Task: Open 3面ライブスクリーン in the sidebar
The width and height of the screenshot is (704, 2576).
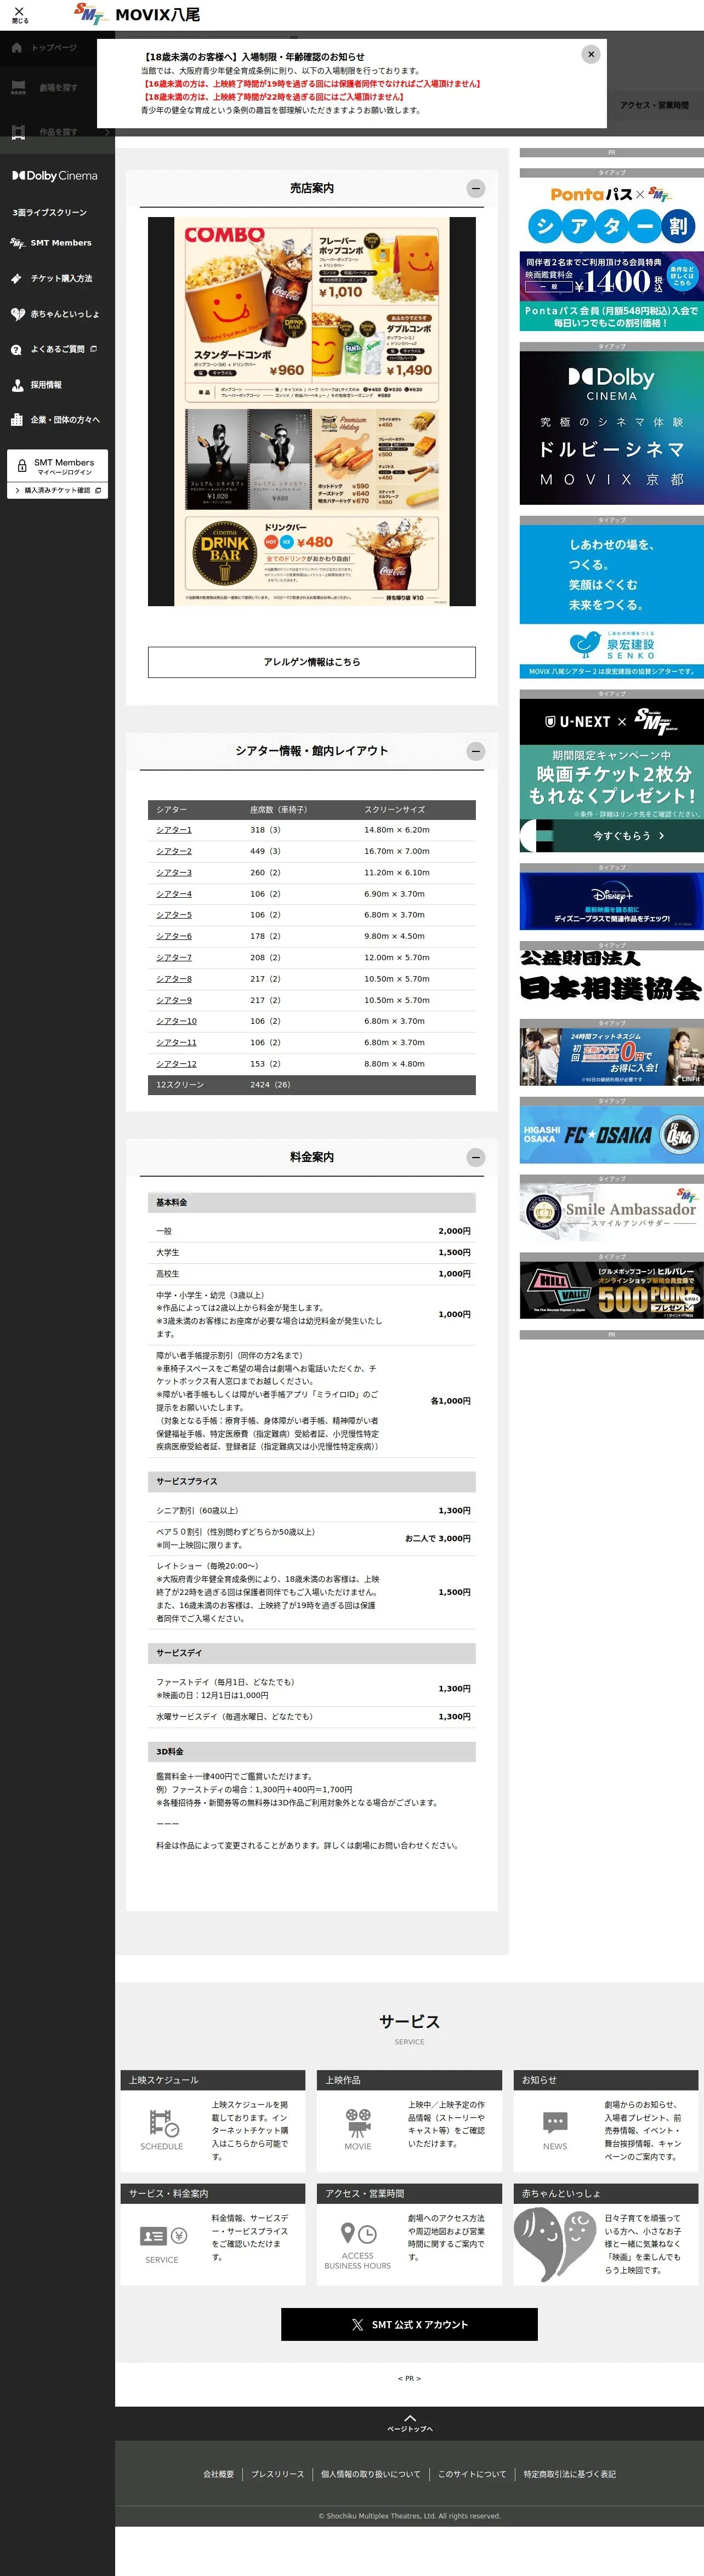Action: tap(50, 212)
